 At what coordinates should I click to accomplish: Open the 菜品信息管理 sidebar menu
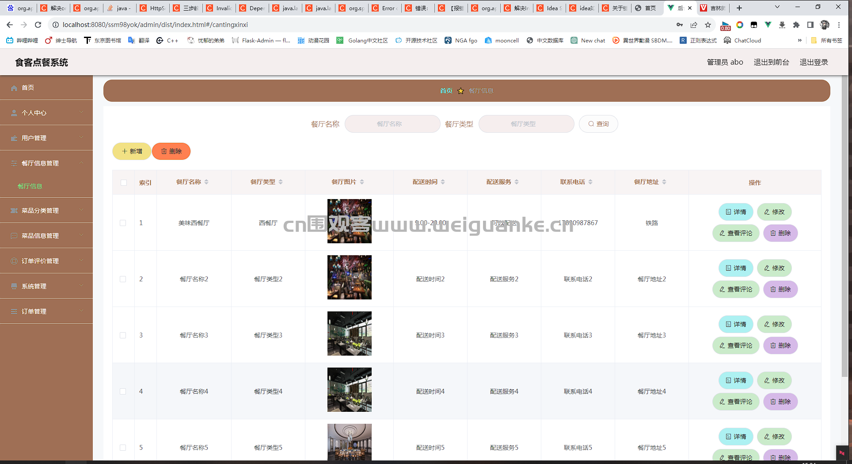46,235
